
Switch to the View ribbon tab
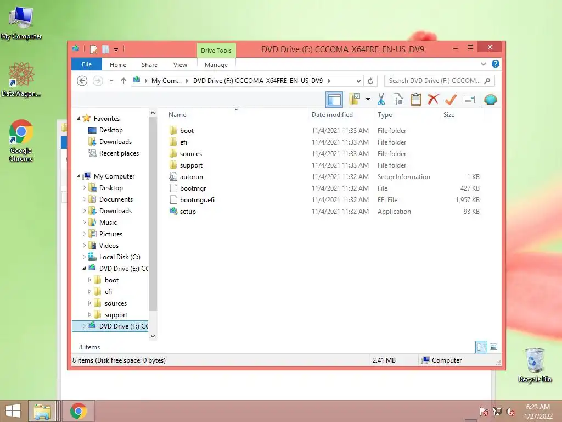180,65
